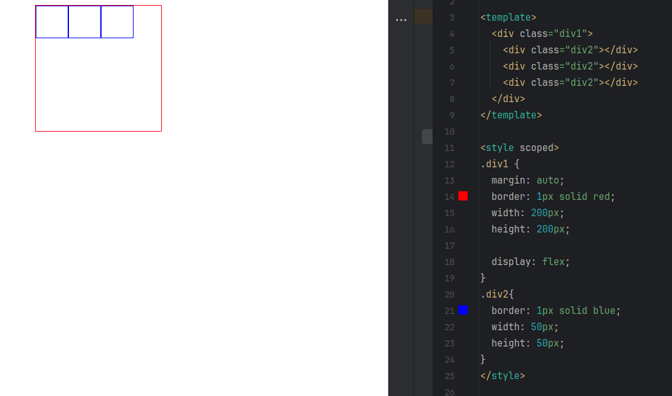Viewport: 672px width, 396px height.
Task: Open the red color swatch in gutter
Action: [463, 196]
